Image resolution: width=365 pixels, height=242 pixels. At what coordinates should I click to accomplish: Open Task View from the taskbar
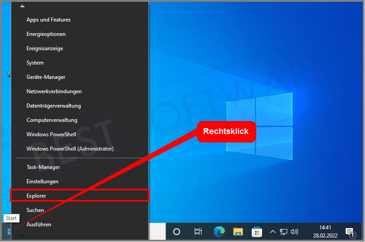(198, 232)
